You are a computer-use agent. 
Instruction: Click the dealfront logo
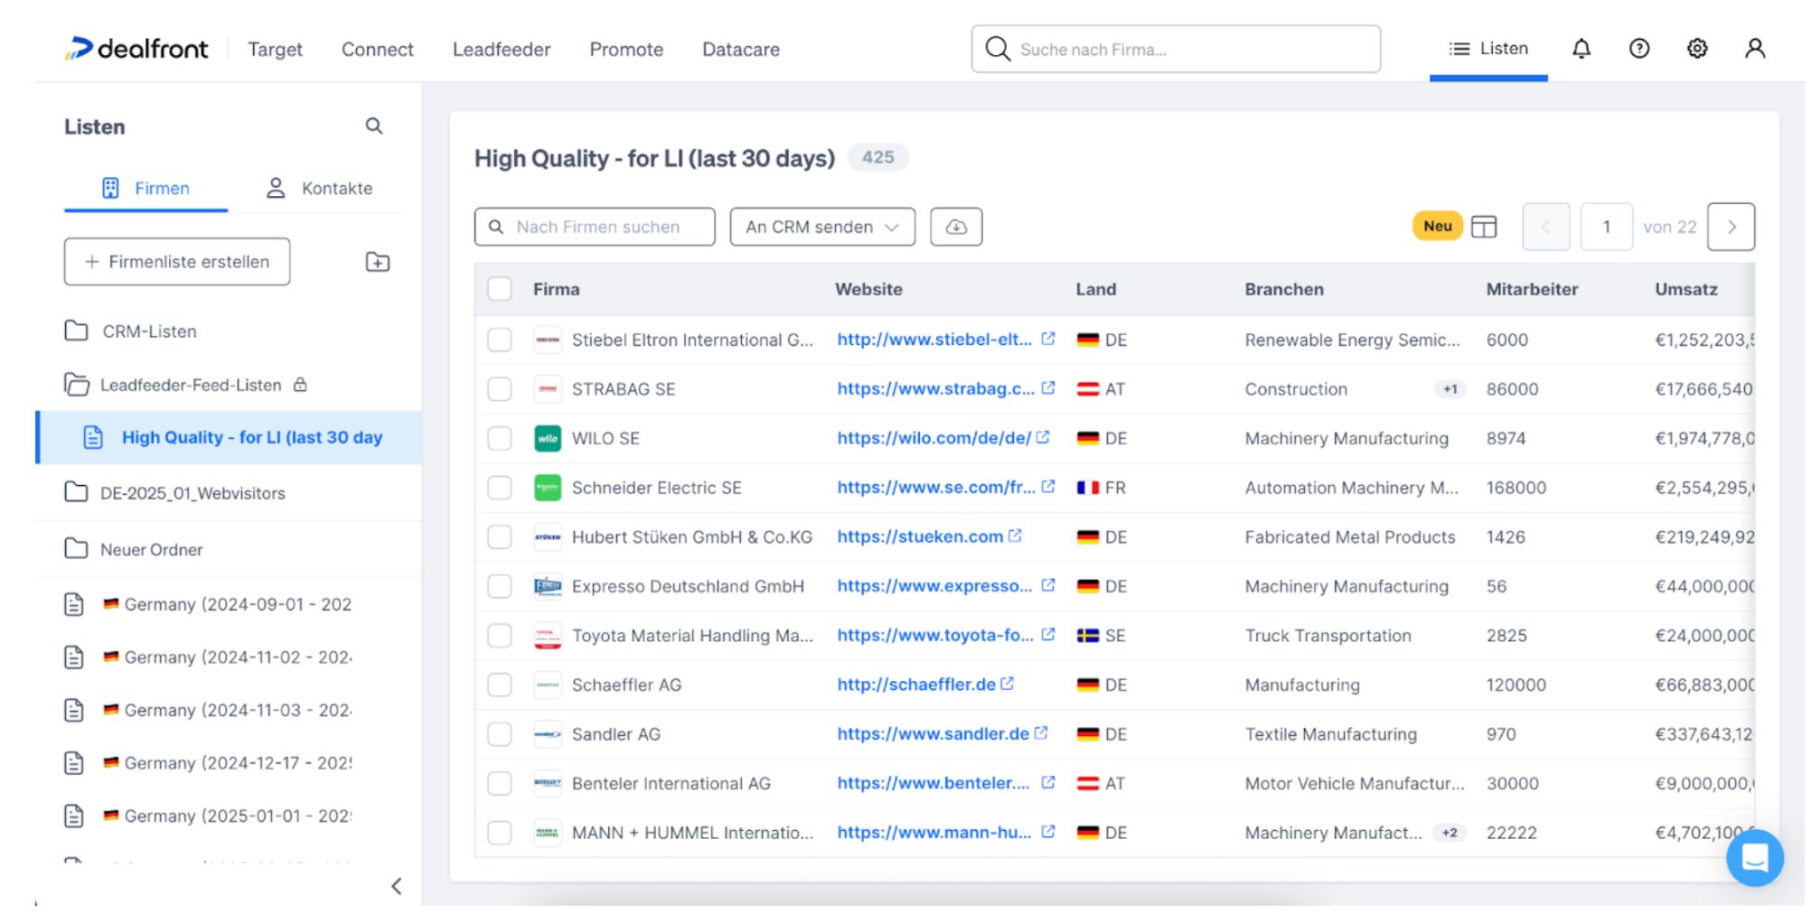coord(136,49)
